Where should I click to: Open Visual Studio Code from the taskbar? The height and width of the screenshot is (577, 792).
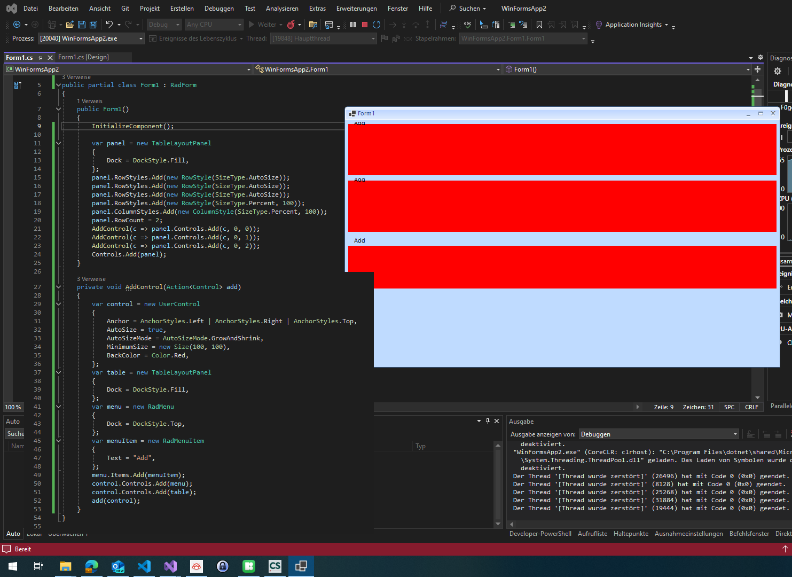(x=144, y=566)
